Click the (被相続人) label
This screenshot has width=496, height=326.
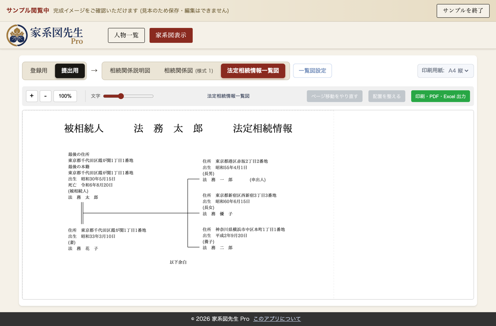78,191
